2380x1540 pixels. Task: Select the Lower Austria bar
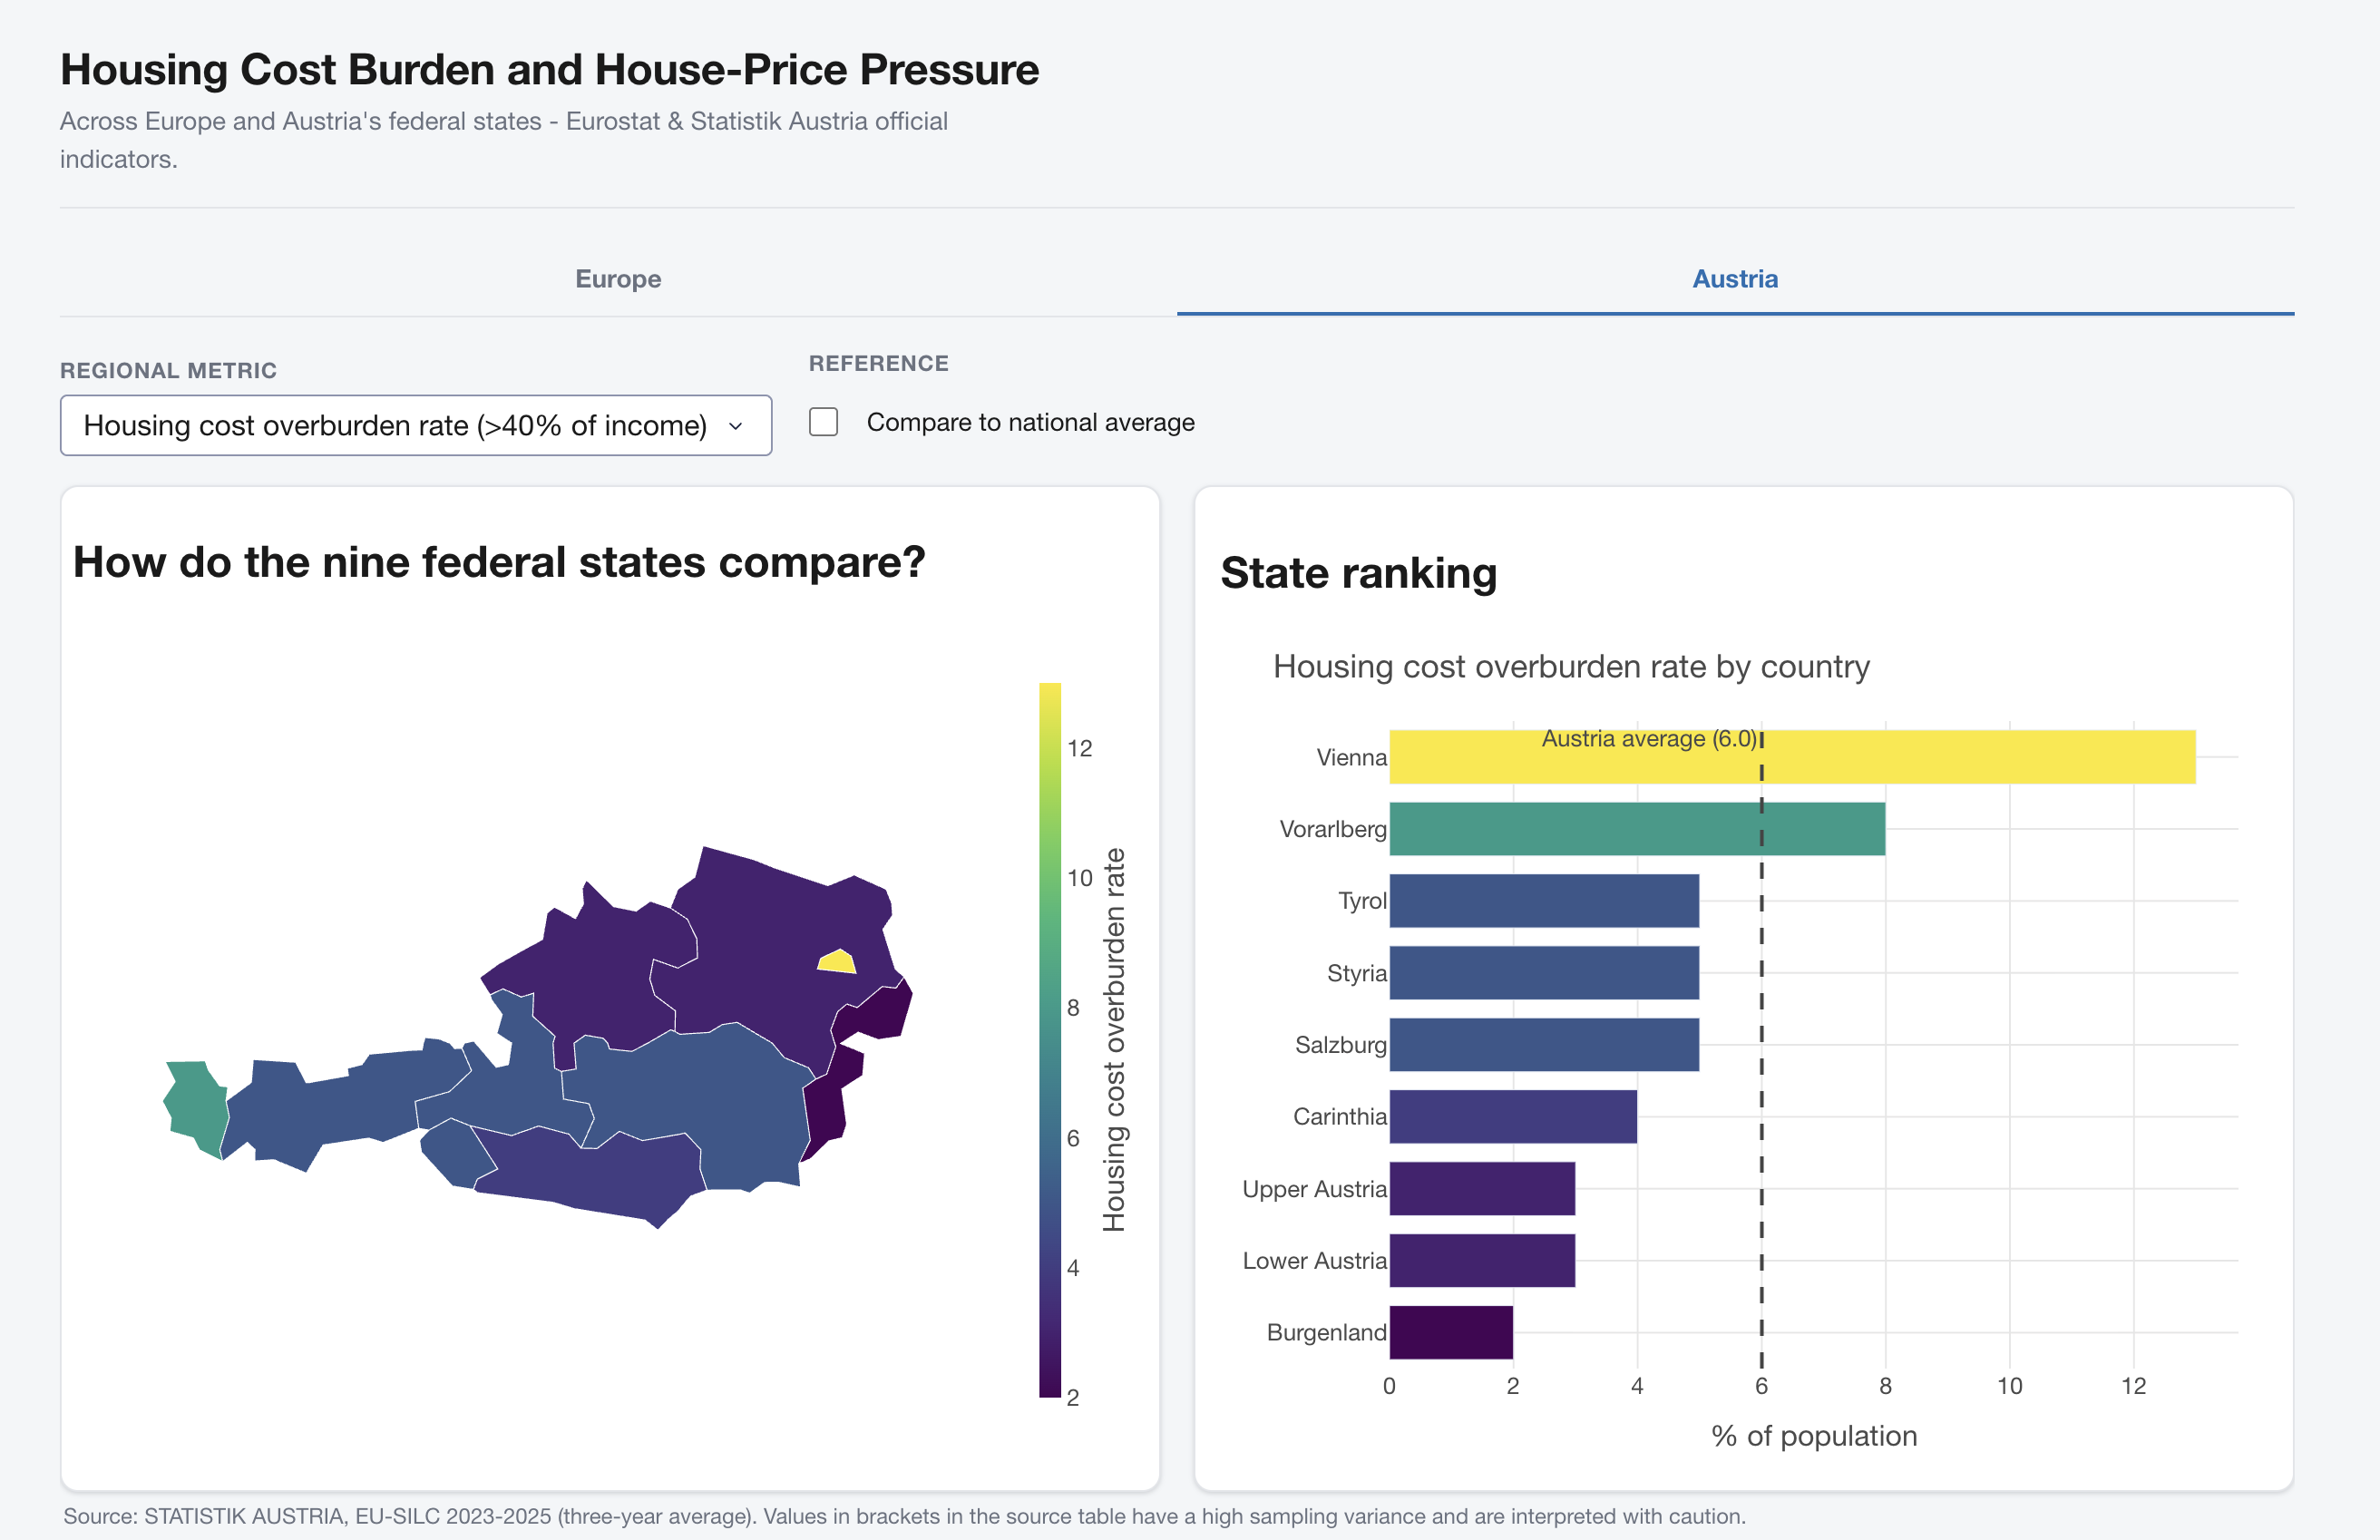(1482, 1261)
